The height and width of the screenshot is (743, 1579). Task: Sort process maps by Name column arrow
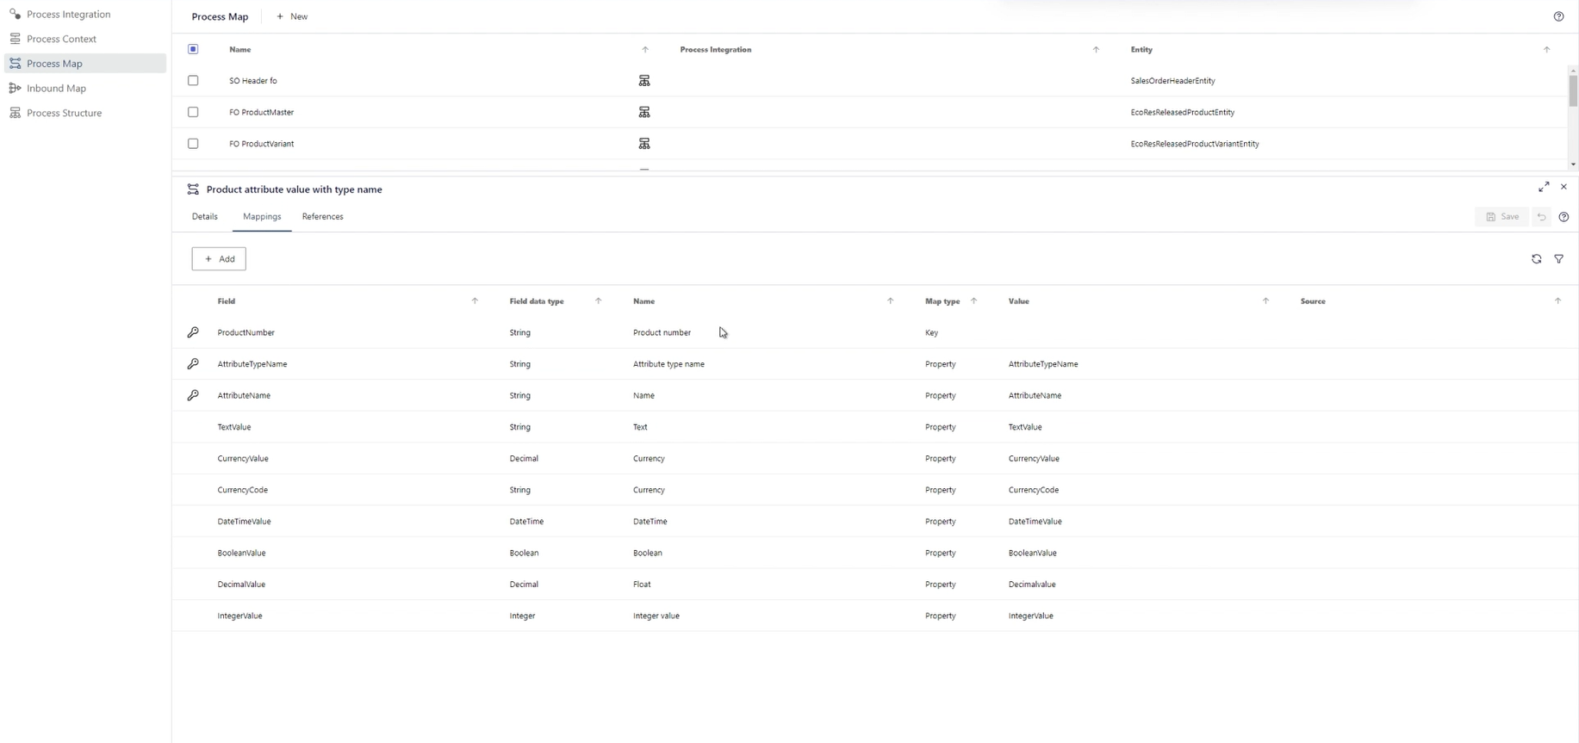coord(645,50)
